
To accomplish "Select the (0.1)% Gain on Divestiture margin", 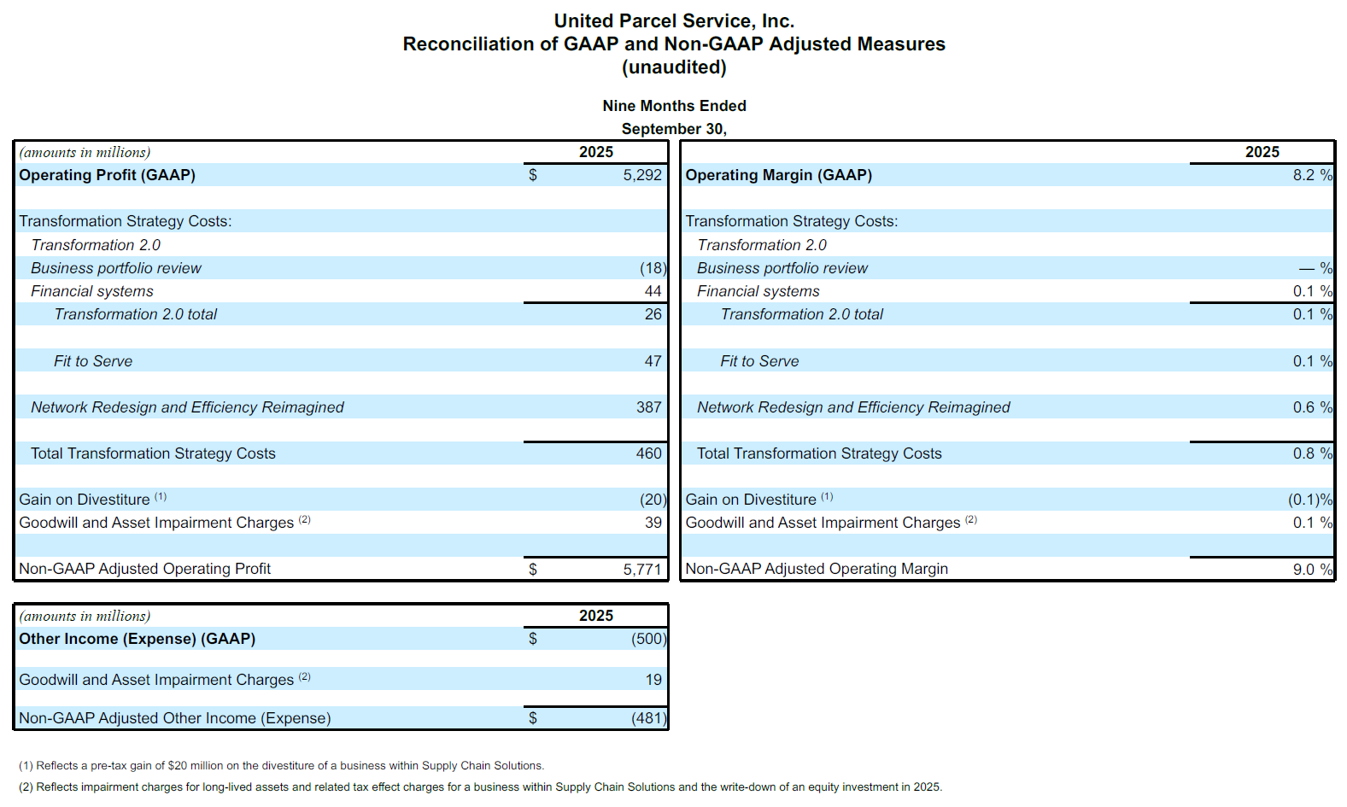I will click(x=1309, y=500).
